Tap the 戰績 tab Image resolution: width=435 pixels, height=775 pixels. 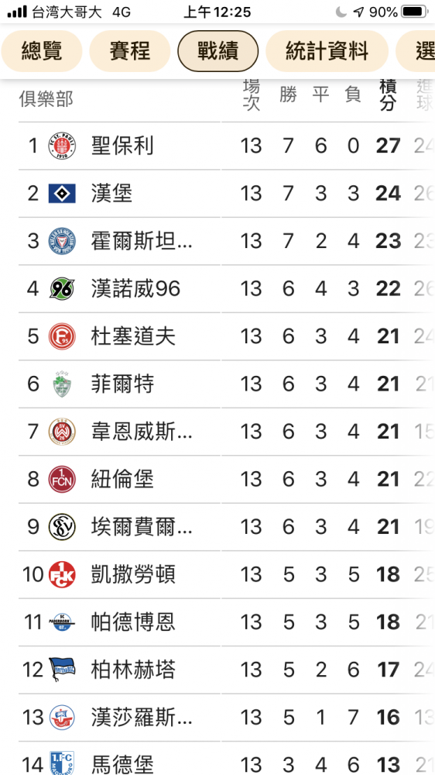point(217,51)
